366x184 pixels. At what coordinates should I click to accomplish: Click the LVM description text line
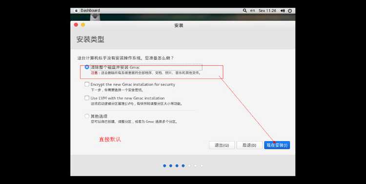point(137,104)
